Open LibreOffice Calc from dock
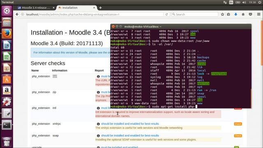 [7, 56]
